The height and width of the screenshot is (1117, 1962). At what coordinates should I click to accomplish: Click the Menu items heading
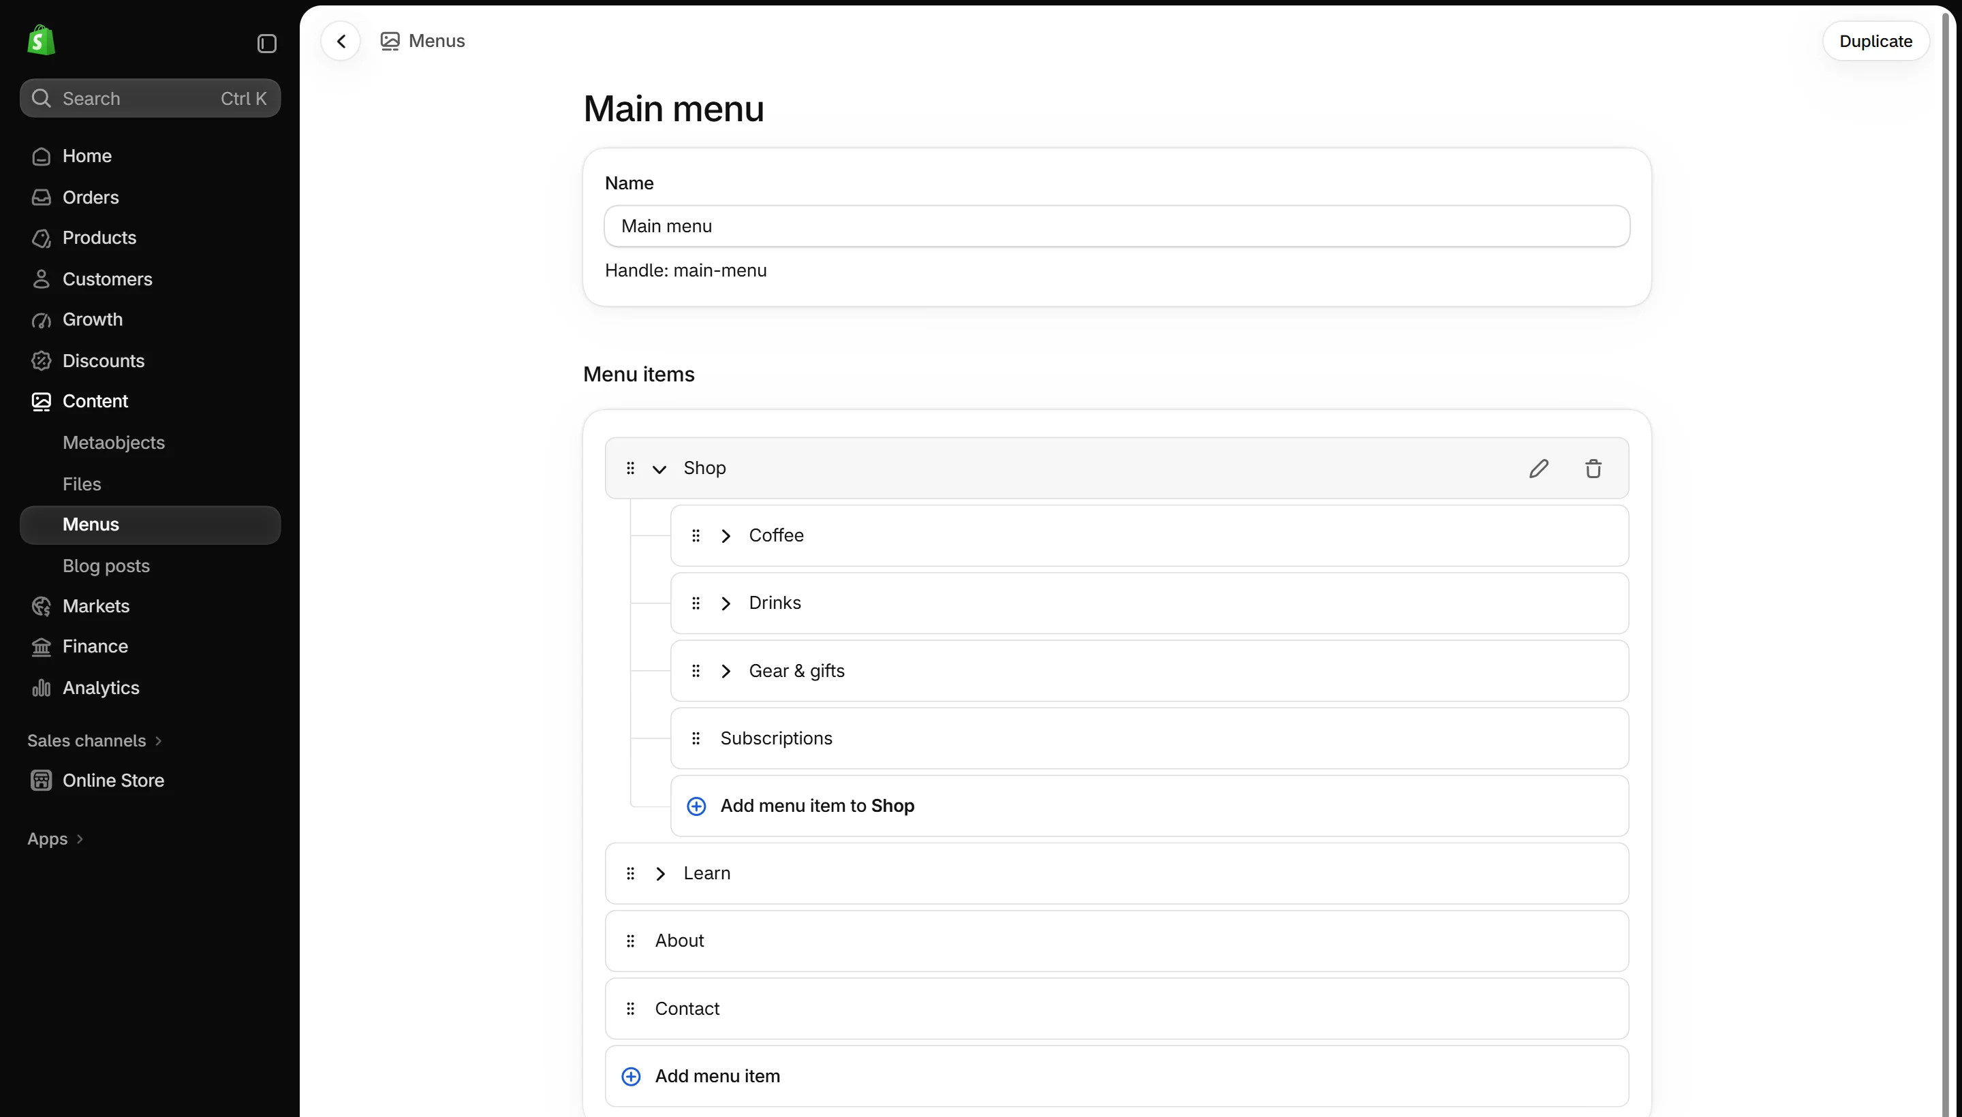638,375
